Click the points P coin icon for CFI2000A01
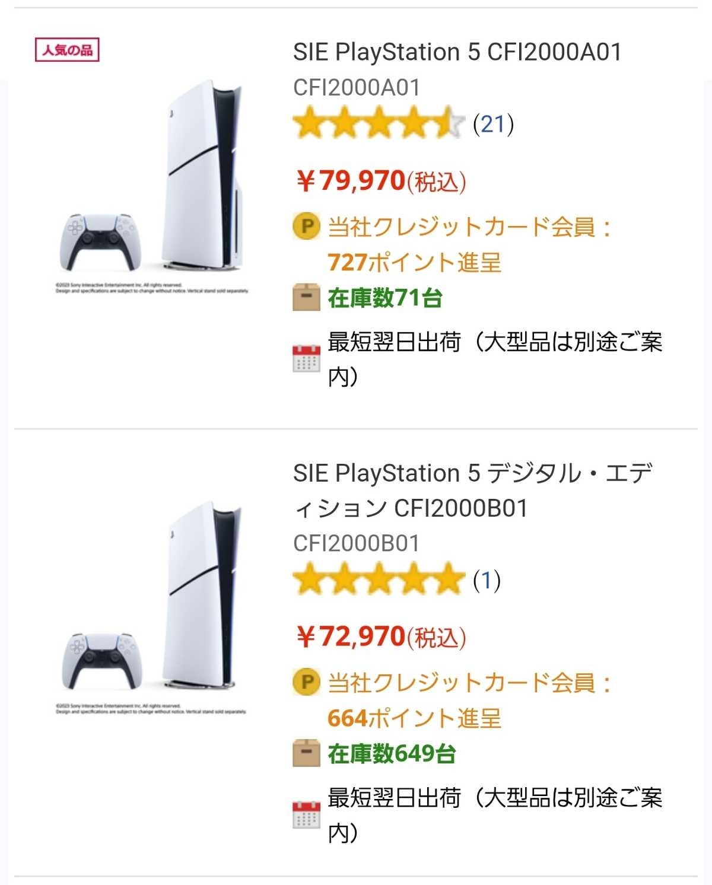 point(307,227)
